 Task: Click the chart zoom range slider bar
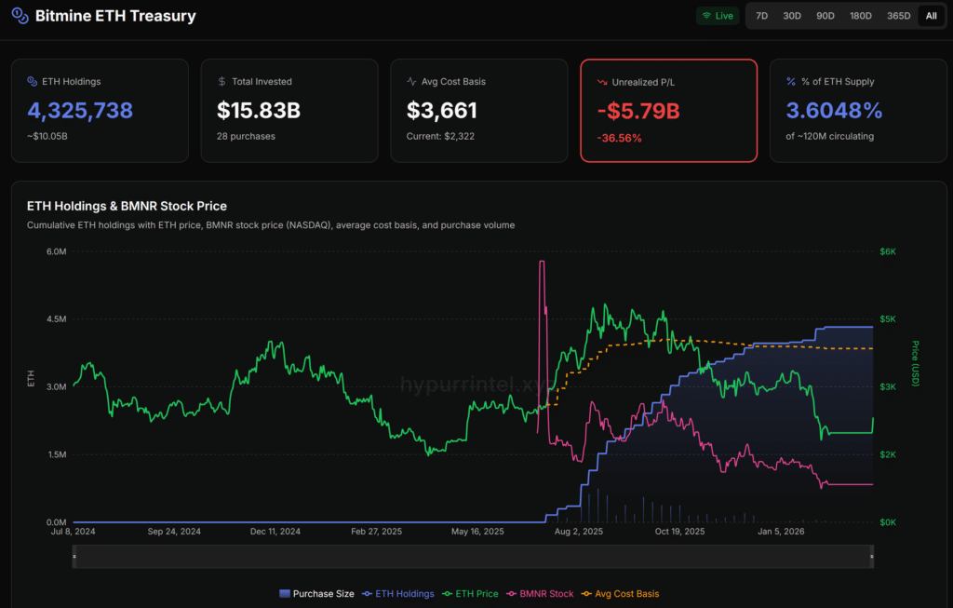473,556
